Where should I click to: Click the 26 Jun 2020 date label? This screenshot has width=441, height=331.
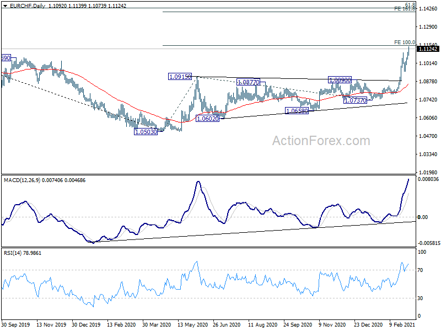coord(227,324)
